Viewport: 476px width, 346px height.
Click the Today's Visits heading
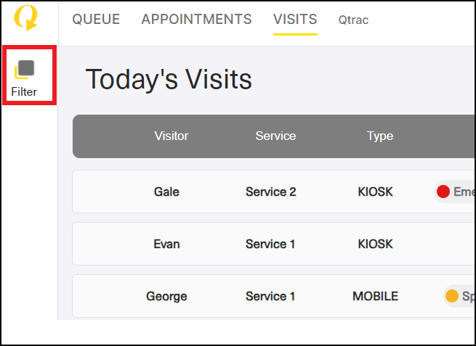coord(169,79)
